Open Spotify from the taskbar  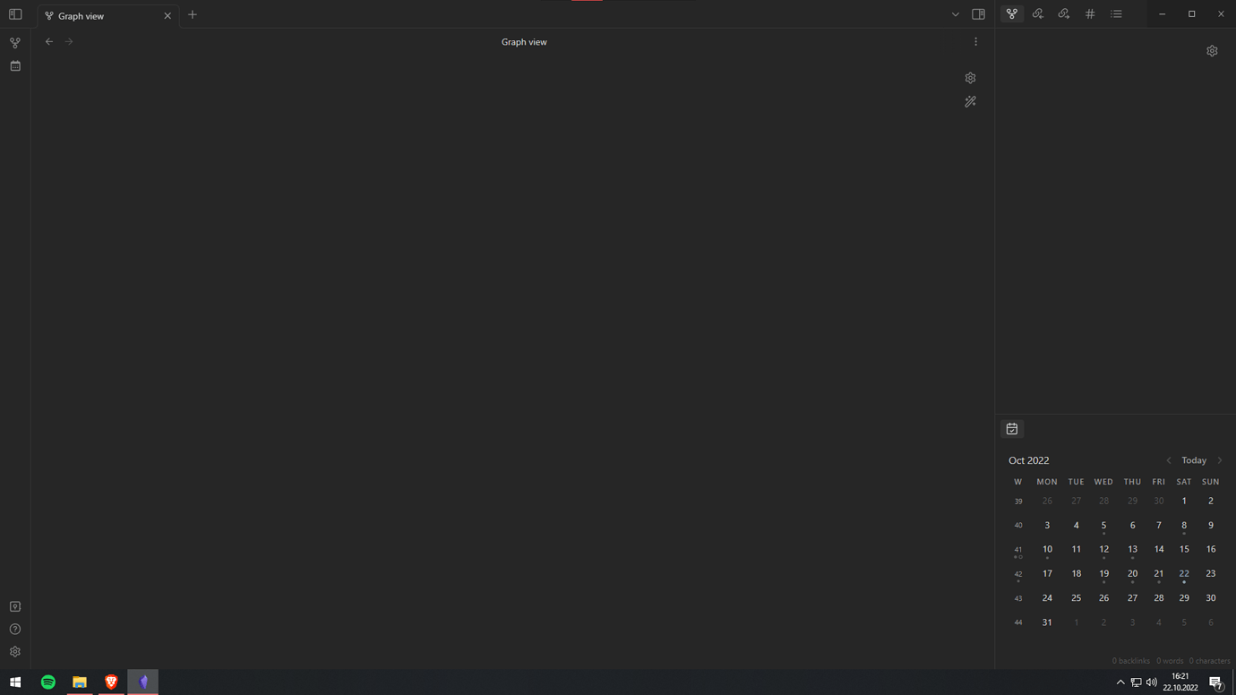48,682
